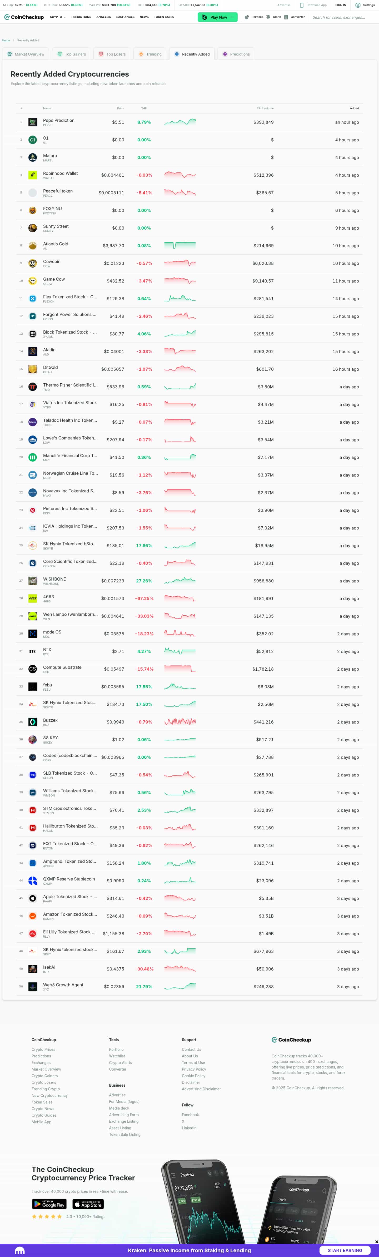Open the Portfolio pie chart icon
The image size is (379, 1257).
247,17
